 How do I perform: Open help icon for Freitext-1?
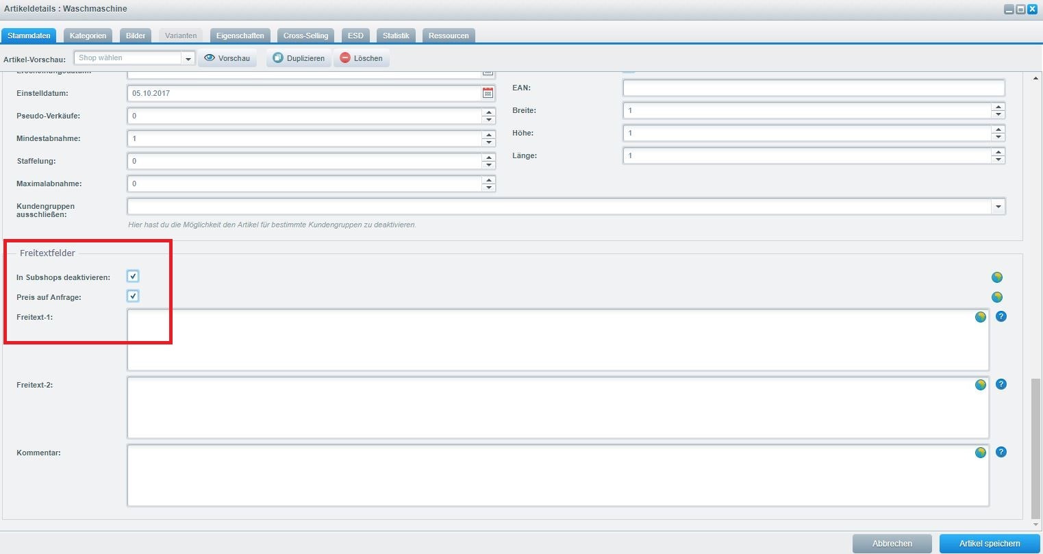pyautogui.click(x=1001, y=317)
